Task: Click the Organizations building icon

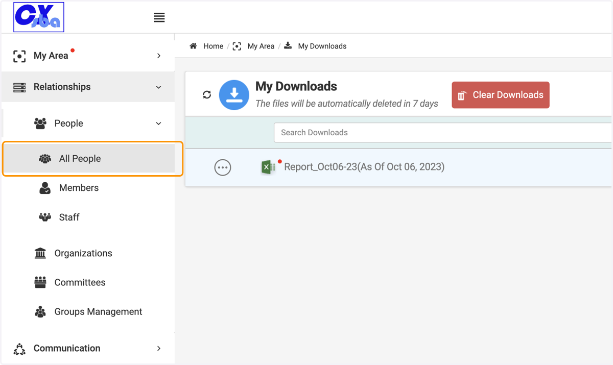Action: click(40, 253)
